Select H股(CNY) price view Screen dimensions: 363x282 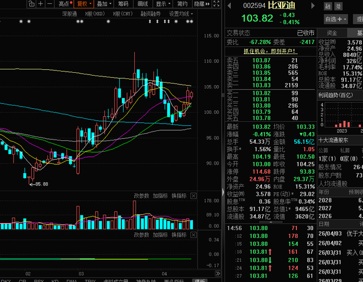[x=123, y=14]
